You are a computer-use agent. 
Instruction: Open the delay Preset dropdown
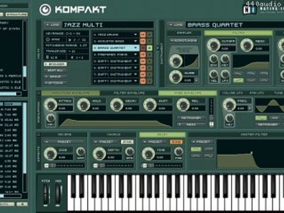point(155,142)
